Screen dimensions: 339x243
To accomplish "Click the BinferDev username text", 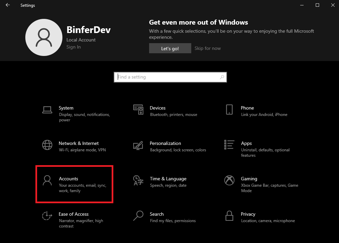I will click(89, 30).
